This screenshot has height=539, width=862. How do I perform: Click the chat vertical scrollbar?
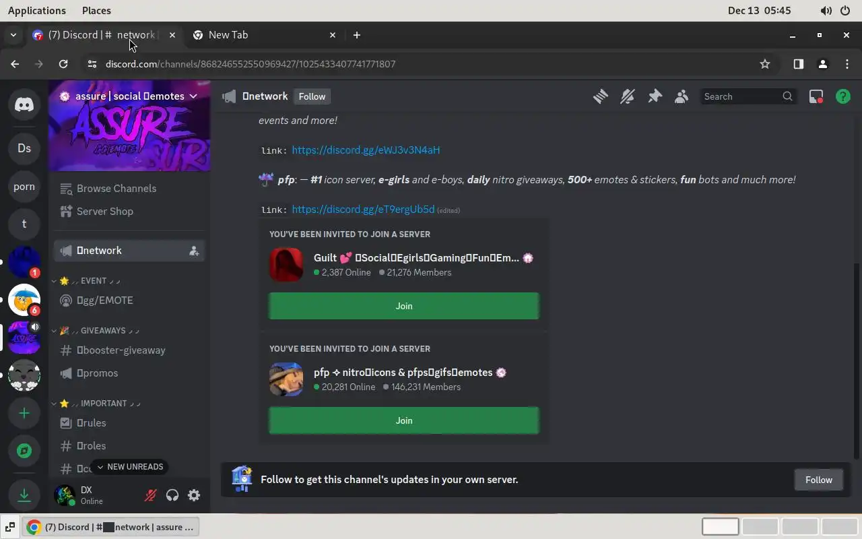[857, 360]
